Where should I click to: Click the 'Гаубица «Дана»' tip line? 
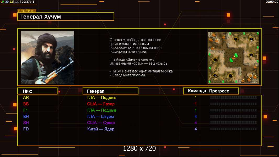tap(139, 61)
